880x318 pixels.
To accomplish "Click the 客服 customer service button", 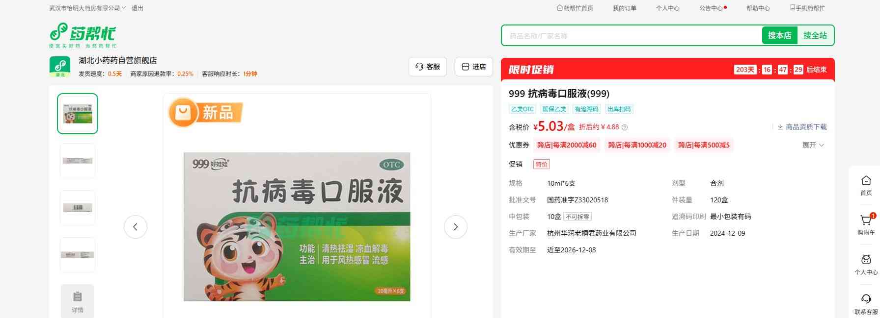I will pyautogui.click(x=427, y=67).
